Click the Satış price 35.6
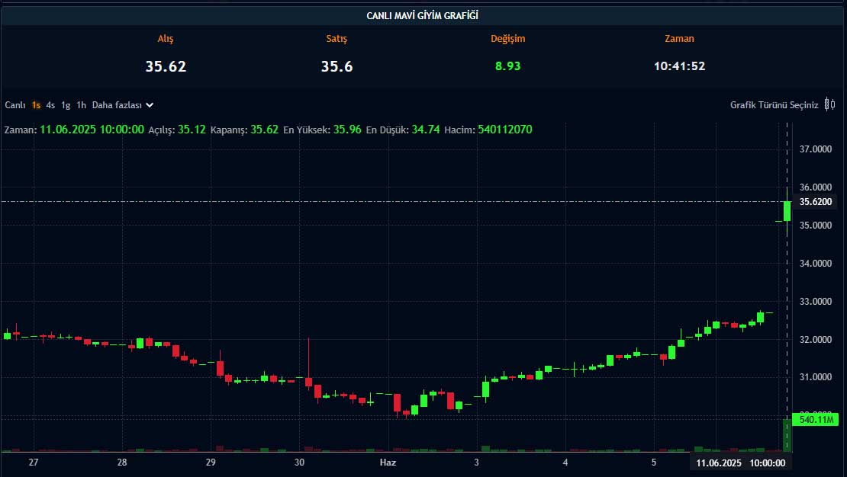This screenshot has height=477, width=847. (337, 66)
